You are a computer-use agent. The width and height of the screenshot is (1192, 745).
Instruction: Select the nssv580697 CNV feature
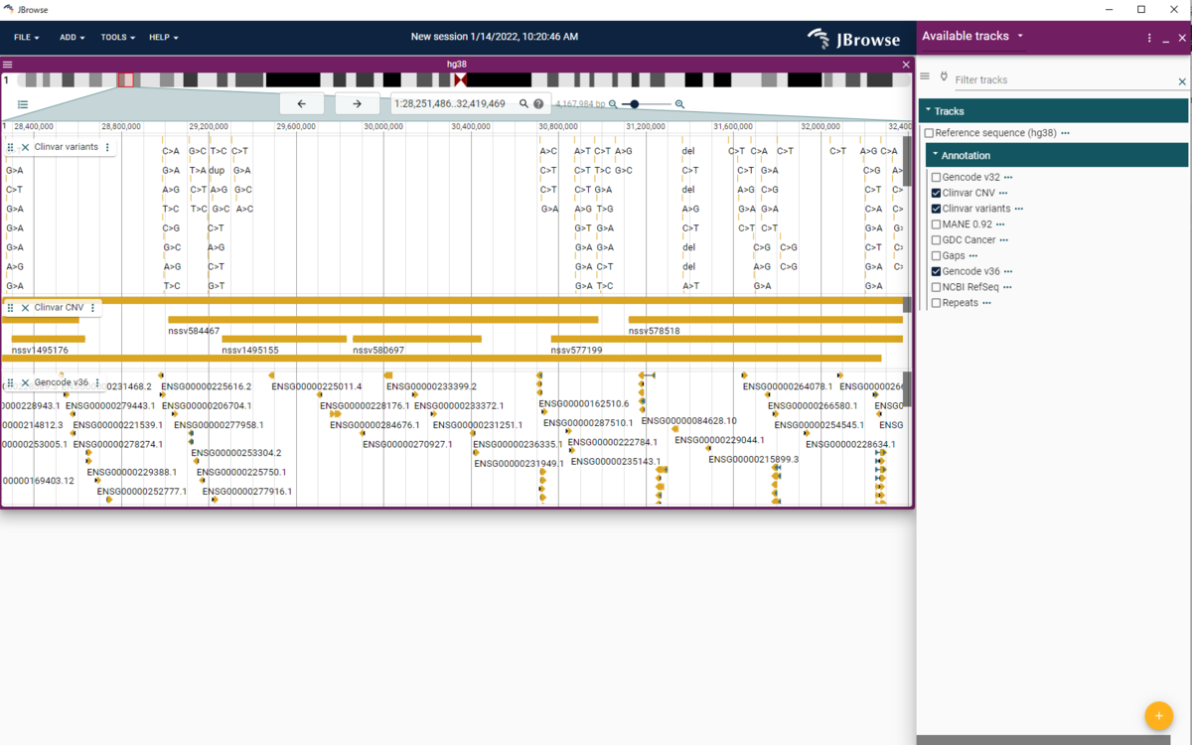[417, 339]
